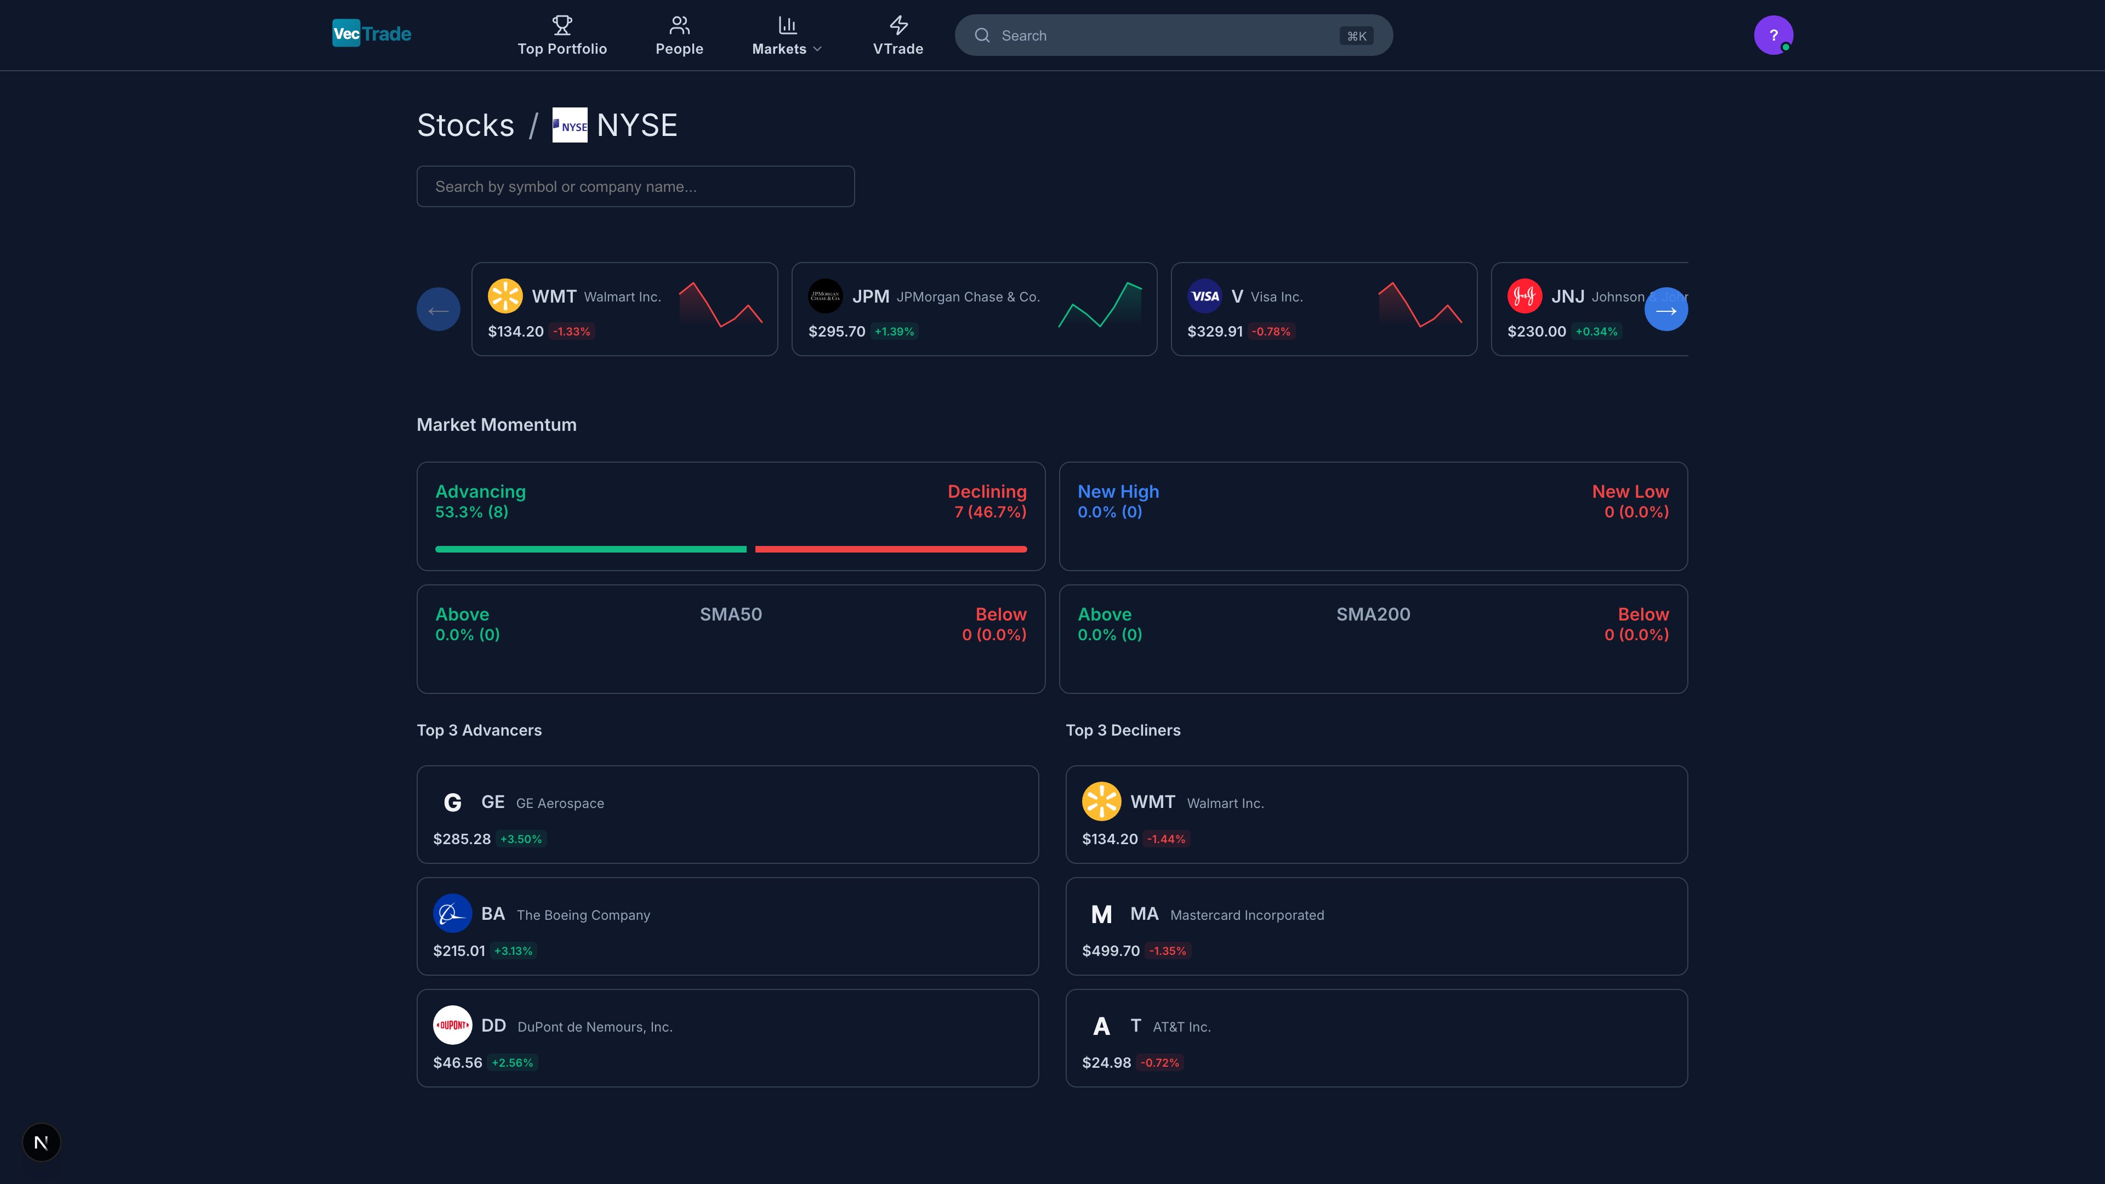Click the JPM carousel sparkline chart
The width and height of the screenshot is (2105, 1184).
1100,305
